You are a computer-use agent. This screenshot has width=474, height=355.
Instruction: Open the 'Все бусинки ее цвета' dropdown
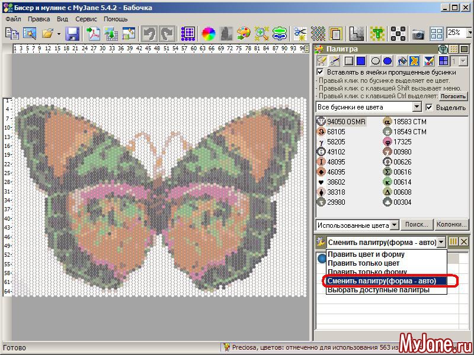pos(417,107)
